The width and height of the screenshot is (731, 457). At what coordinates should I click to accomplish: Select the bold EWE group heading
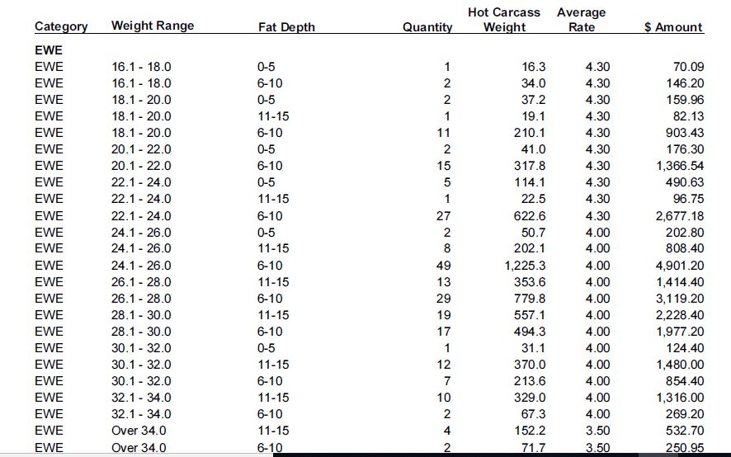49,50
